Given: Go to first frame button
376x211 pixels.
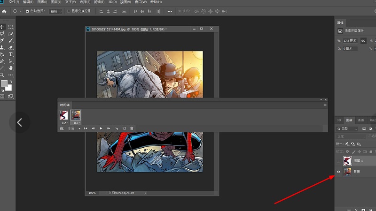Looking at the screenshot, I should click(x=86, y=128).
